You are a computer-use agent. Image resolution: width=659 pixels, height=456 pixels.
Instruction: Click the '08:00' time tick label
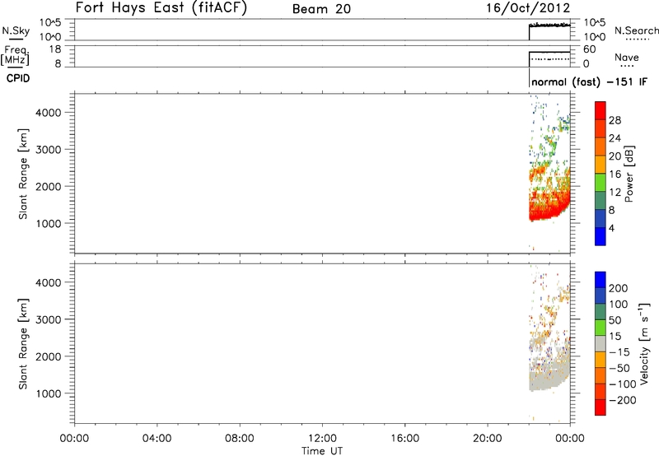(x=240, y=439)
